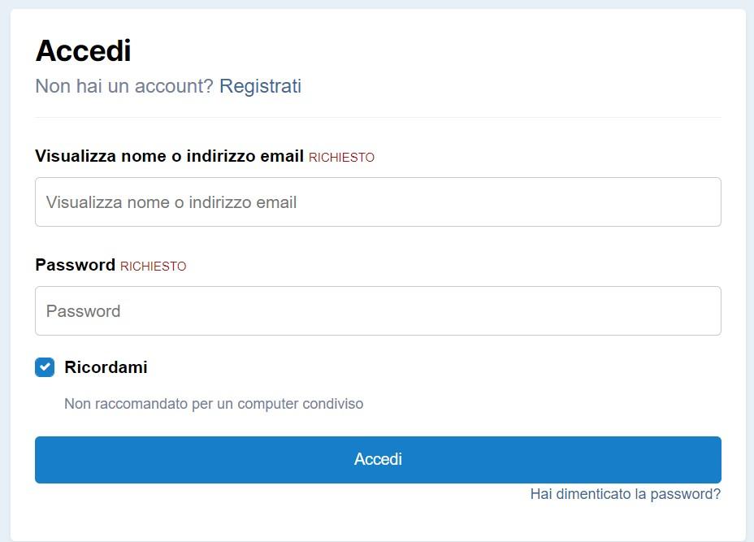The image size is (754, 542).
Task: Click the Non raccomandato per computer condiviso hint
Action: tap(214, 404)
